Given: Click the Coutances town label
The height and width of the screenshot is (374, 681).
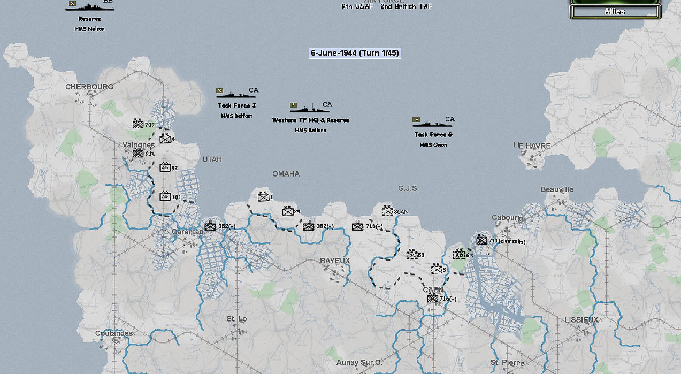Looking at the screenshot, I should coord(113,333).
